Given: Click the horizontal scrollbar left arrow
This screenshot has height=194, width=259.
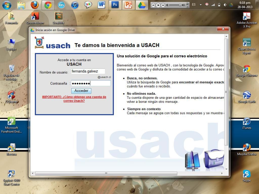Looking at the screenshot, I should [33, 173].
